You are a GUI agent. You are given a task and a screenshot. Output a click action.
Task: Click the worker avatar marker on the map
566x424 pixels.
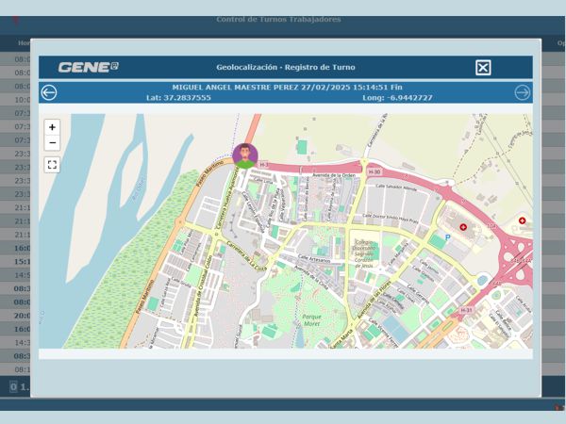point(245,155)
